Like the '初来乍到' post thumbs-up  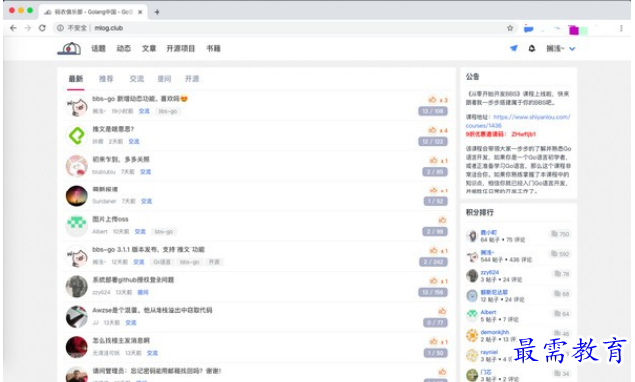pyautogui.click(x=434, y=160)
